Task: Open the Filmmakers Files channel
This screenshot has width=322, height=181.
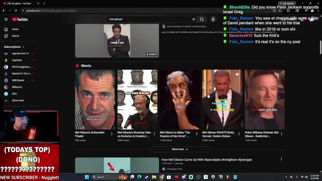Action: [174, 169]
